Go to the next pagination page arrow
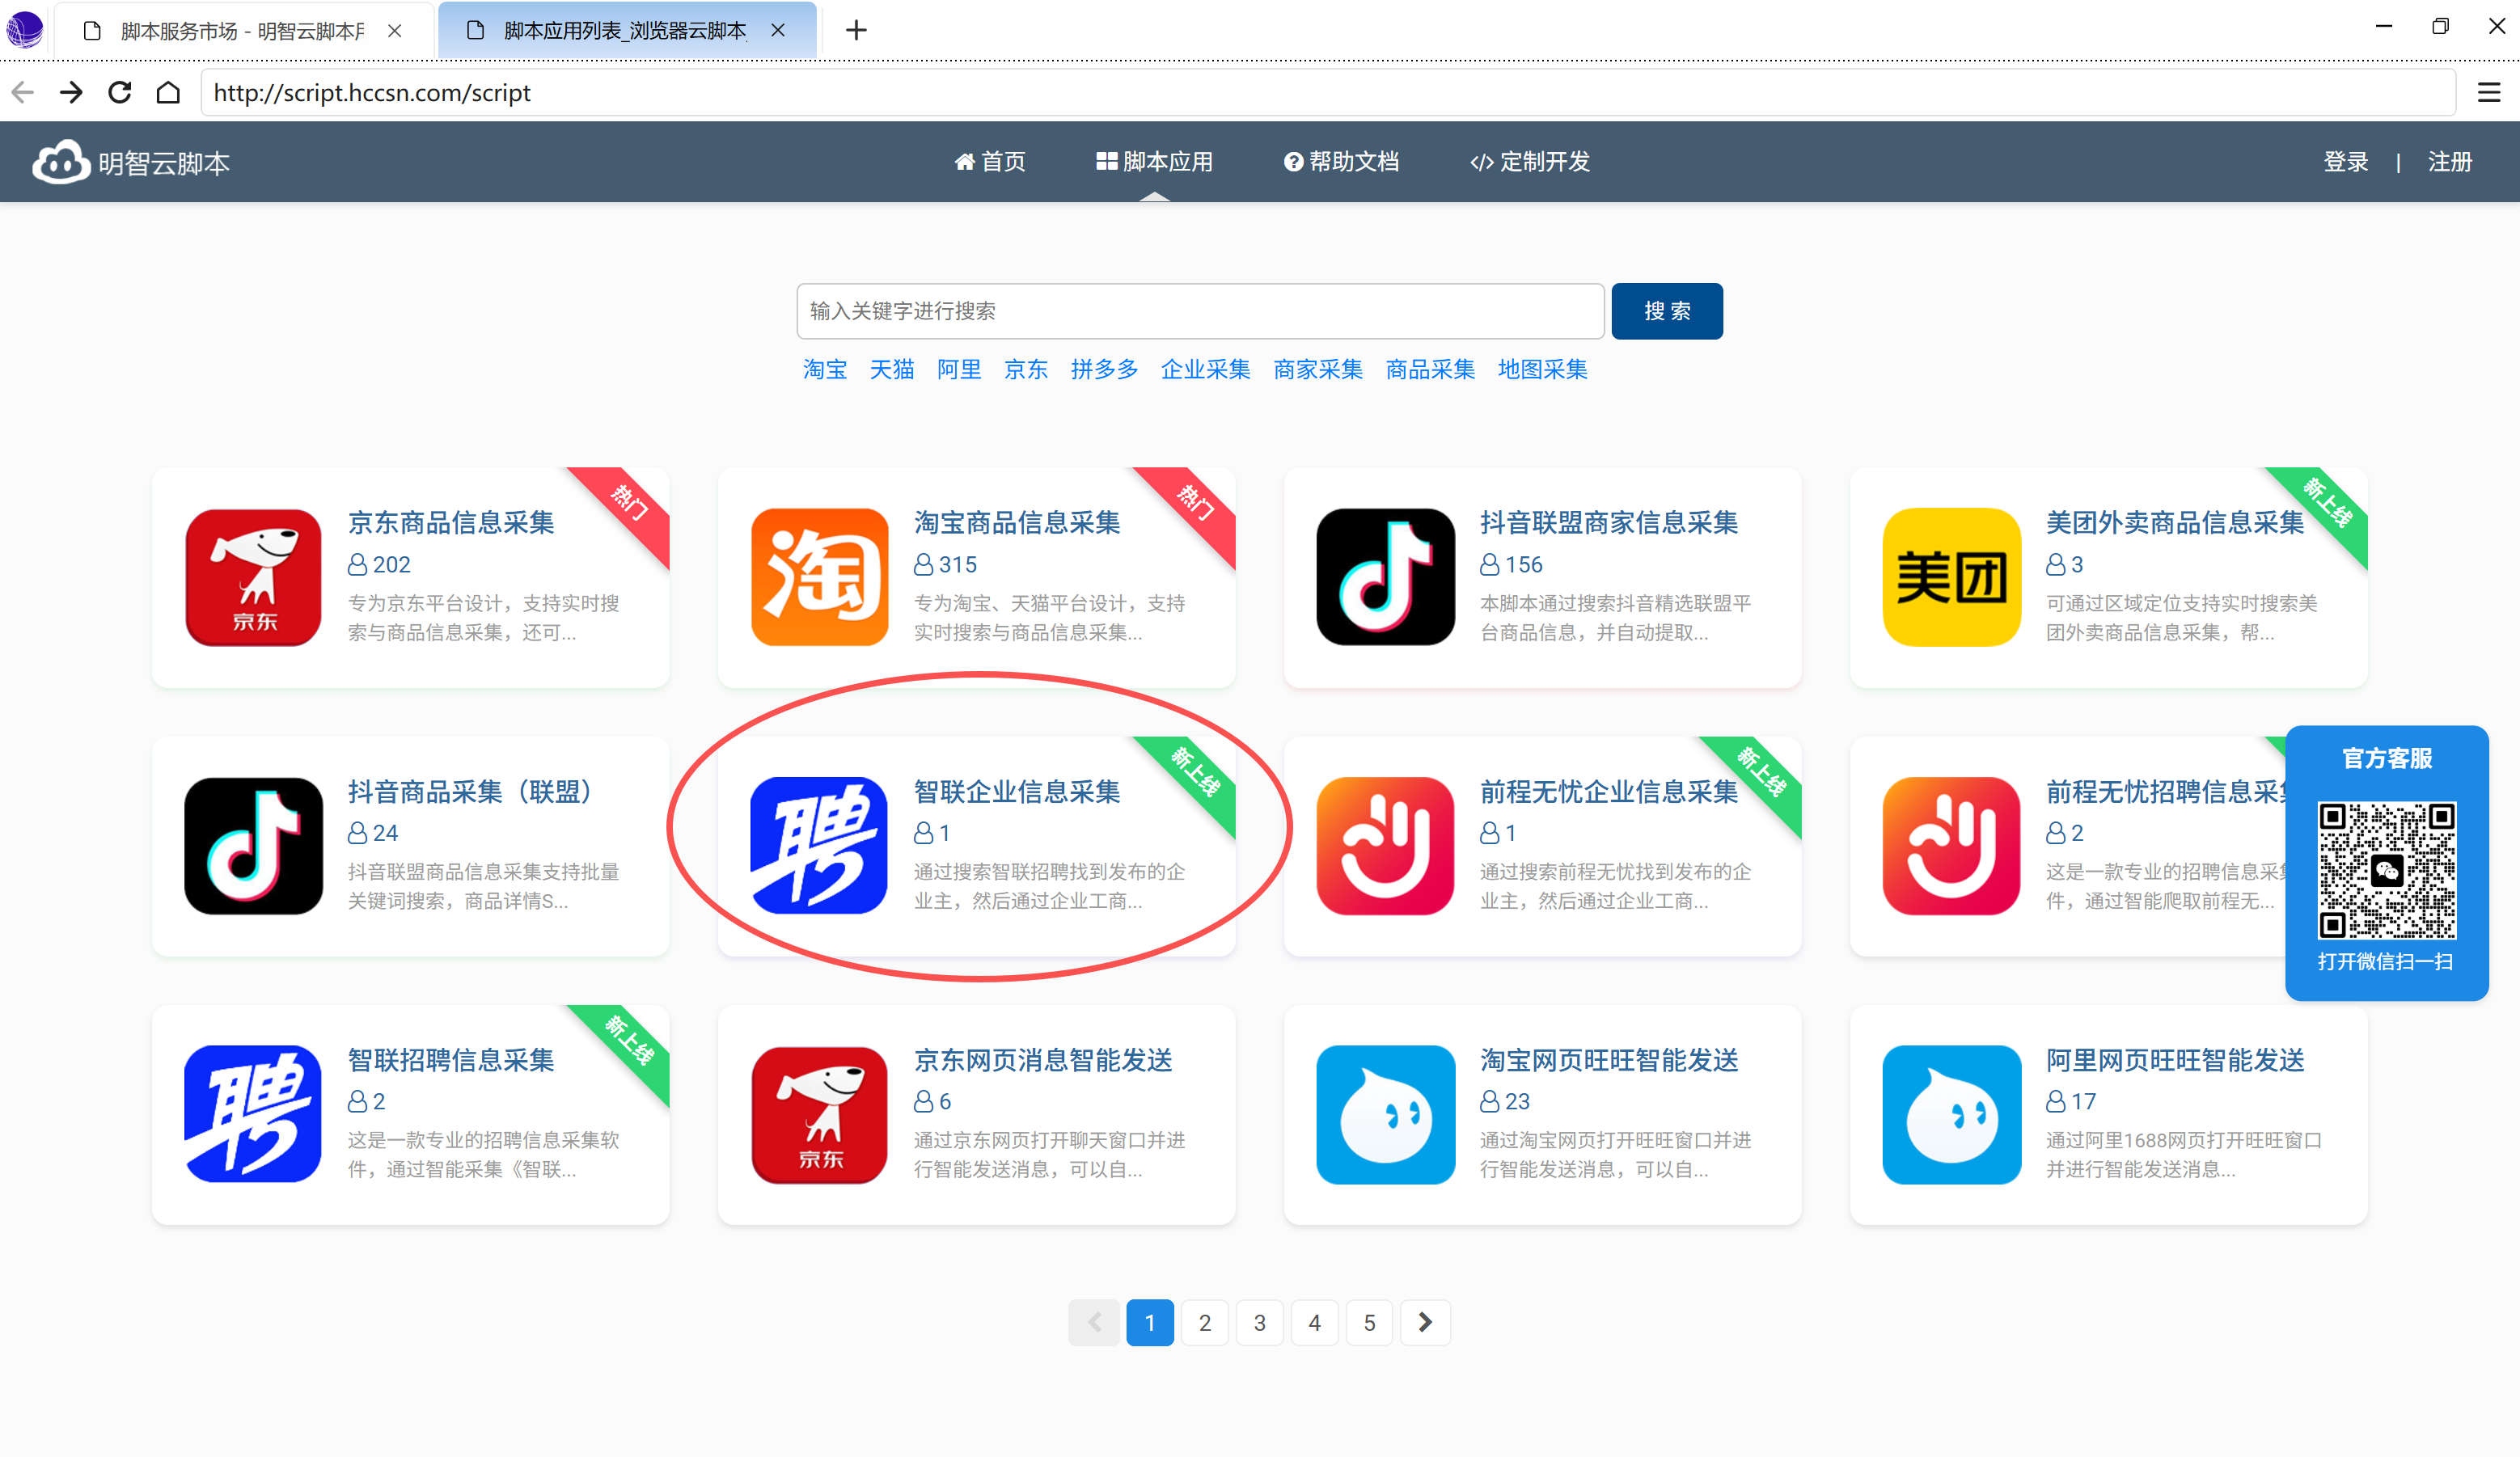 tap(1425, 1322)
